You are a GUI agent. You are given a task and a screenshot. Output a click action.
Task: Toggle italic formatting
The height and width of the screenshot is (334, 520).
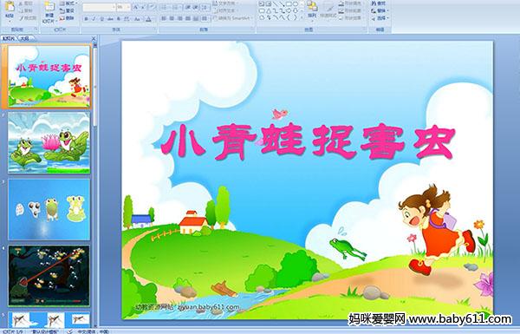[x=94, y=19]
